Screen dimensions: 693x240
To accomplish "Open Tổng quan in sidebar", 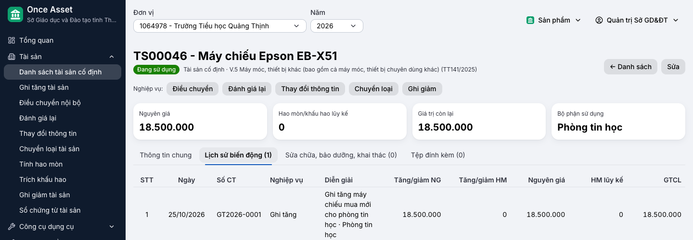I will tap(63, 40).
